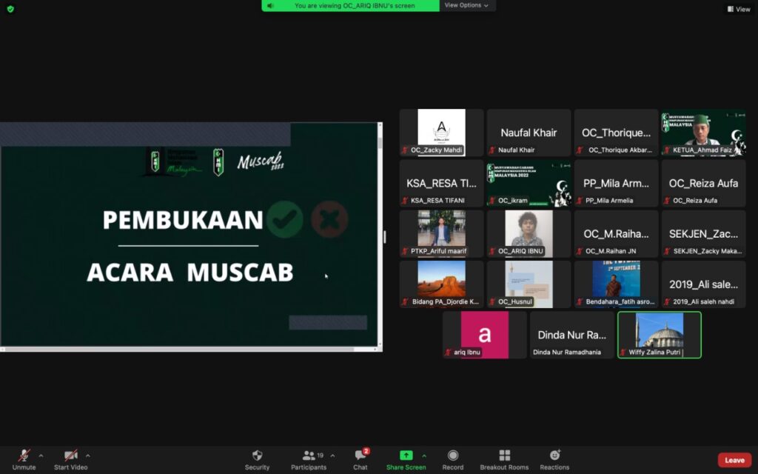Click the speaker icon in sharing banner
The image size is (758, 474).
(x=270, y=6)
